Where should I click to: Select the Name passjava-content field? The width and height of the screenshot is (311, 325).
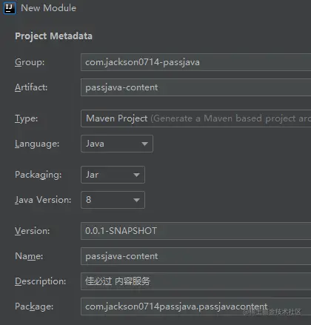(196, 256)
